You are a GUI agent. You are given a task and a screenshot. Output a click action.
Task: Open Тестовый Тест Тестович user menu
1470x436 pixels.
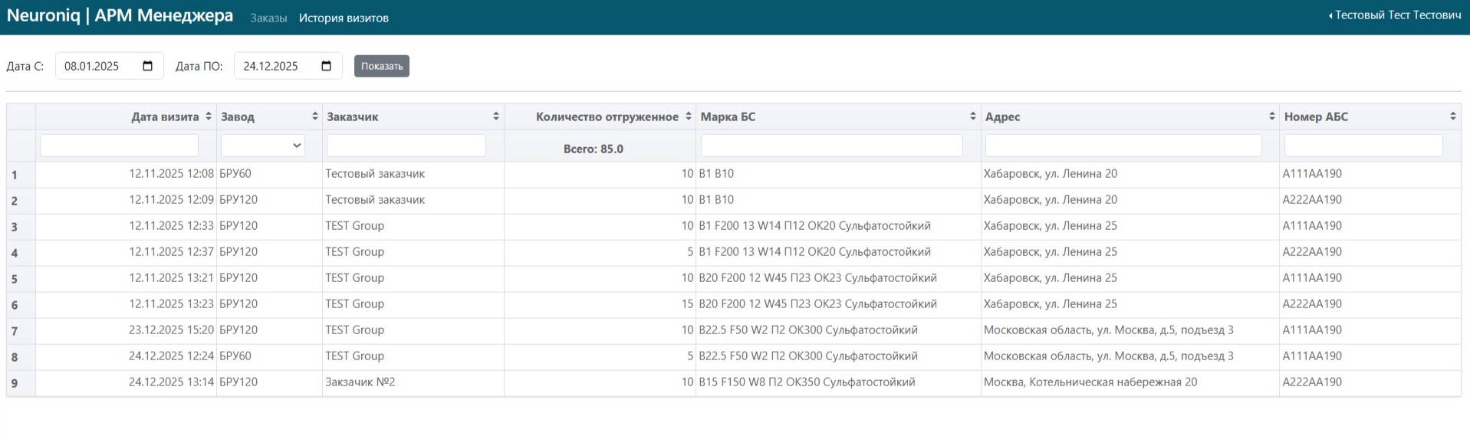1395,15
